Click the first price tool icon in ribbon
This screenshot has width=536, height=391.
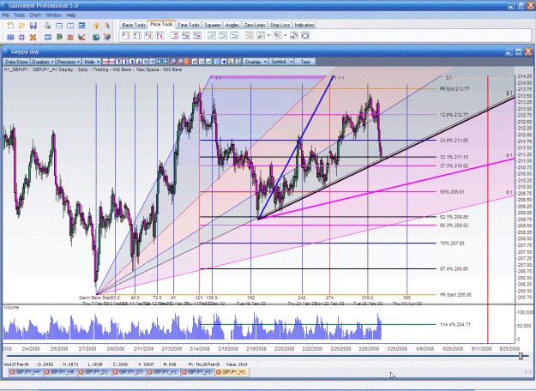click(x=126, y=35)
